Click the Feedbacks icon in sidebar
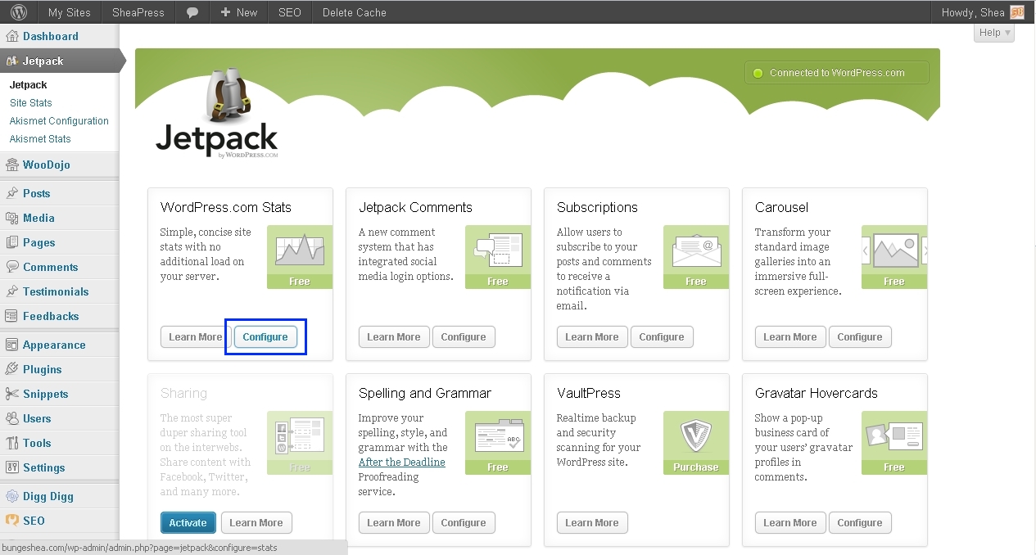 tap(12, 316)
